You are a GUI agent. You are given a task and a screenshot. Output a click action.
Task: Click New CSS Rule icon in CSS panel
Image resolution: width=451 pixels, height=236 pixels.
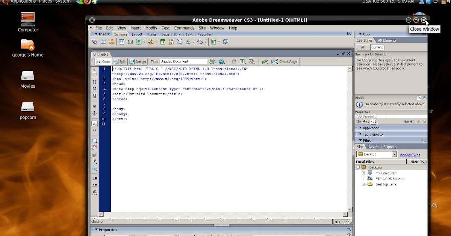(412, 122)
